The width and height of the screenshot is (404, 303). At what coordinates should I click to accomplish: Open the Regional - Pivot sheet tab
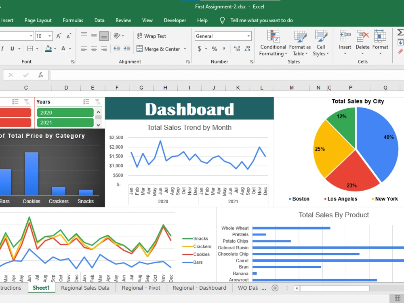(141, 288)
